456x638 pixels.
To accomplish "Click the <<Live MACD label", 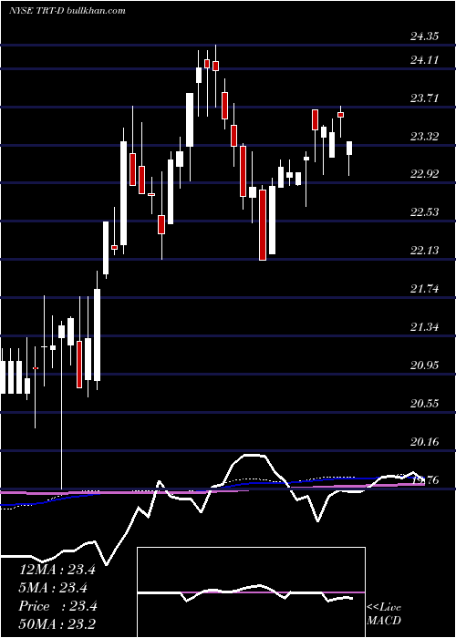I will 384,613.
